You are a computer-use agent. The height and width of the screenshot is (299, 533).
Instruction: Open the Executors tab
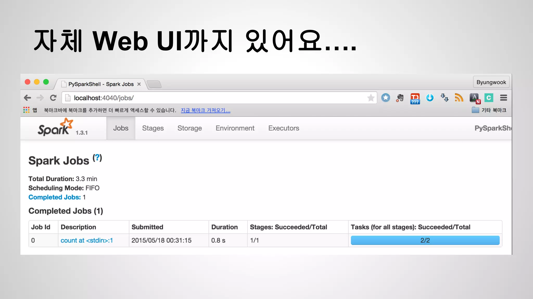(284, 128)
